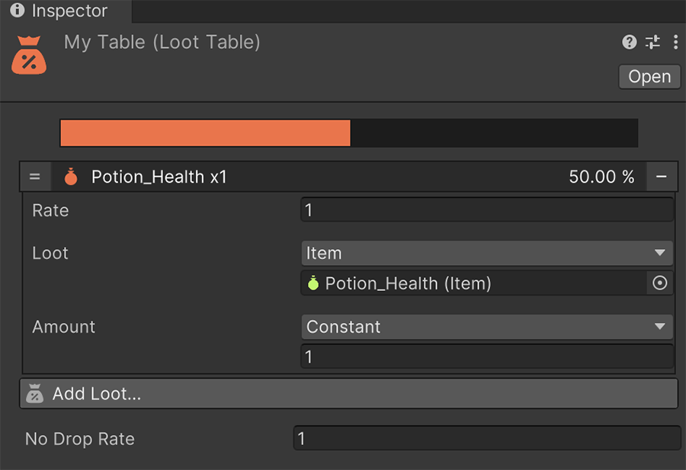
Task: Click the info icon on the Inspector tab
Action: click(17, 11)
